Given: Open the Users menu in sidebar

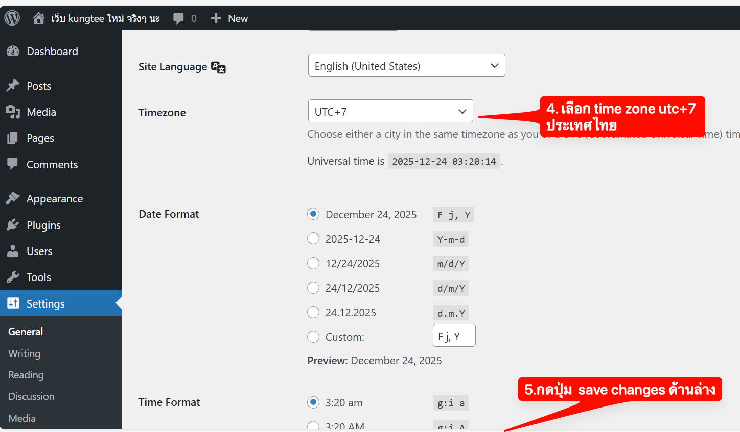Looking at the screenshot, I should coord(39,251).
